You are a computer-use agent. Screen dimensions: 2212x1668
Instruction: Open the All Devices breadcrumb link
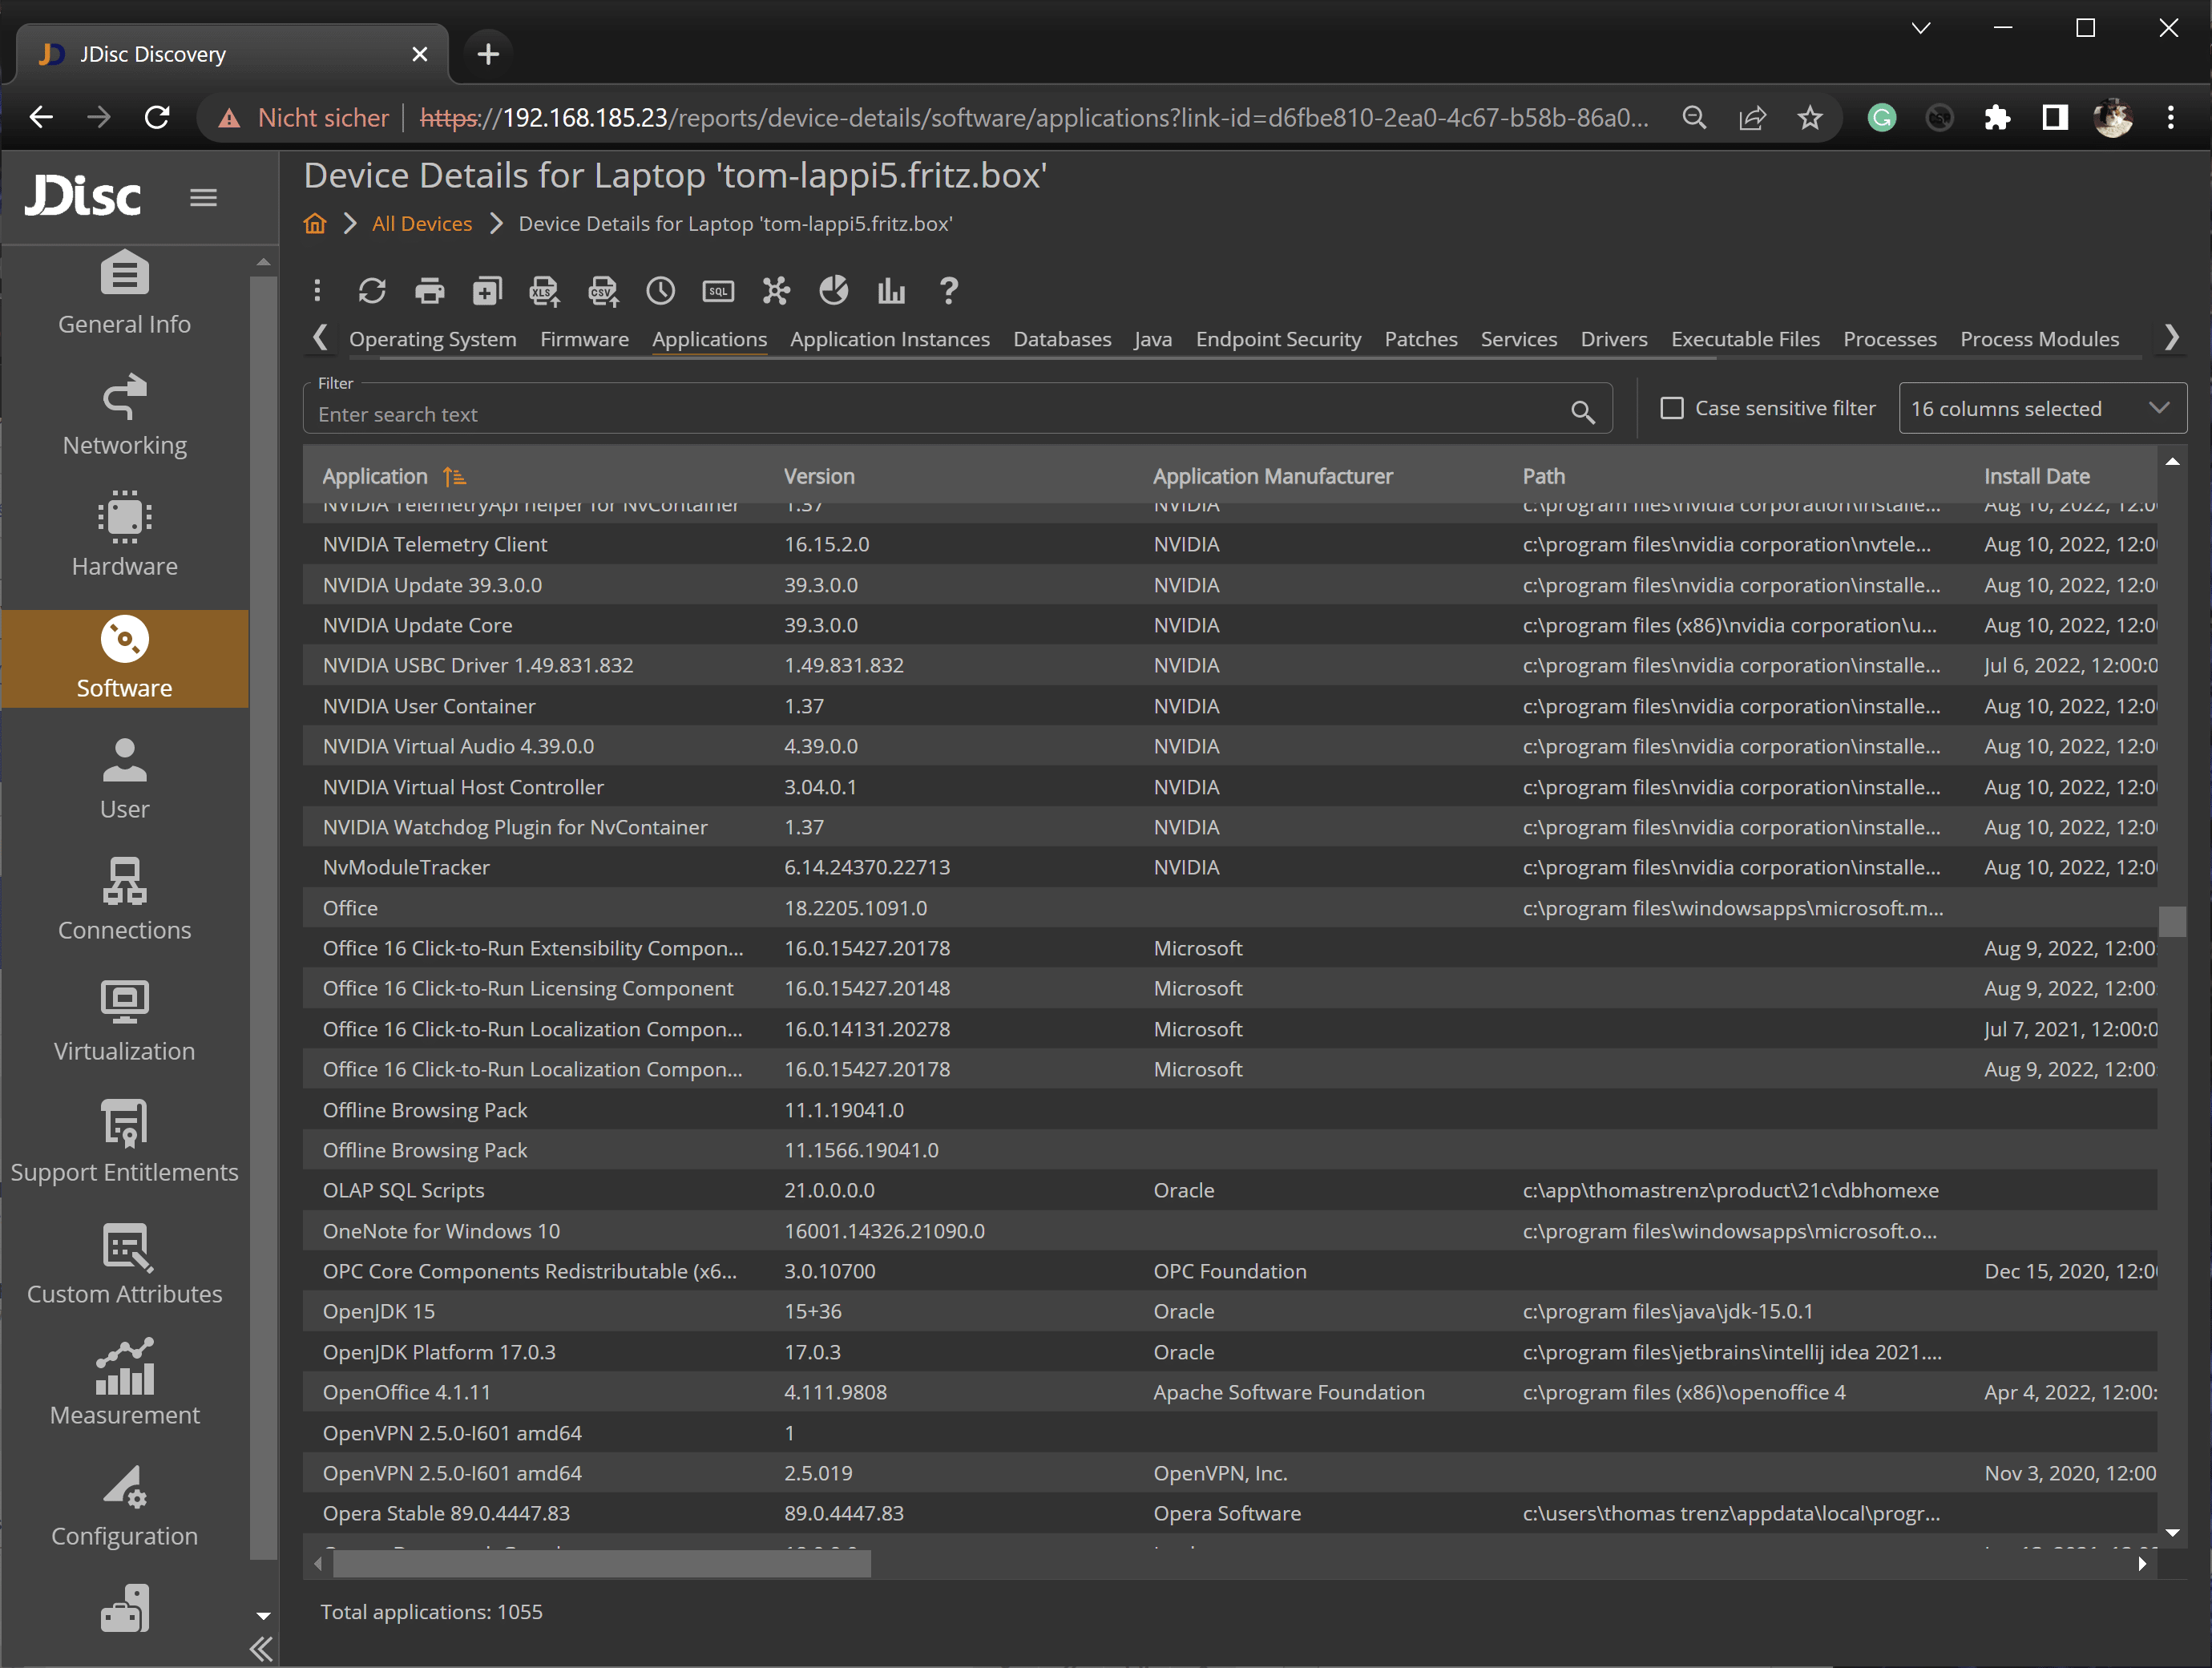pyautogui.click(x=421, y=224)
